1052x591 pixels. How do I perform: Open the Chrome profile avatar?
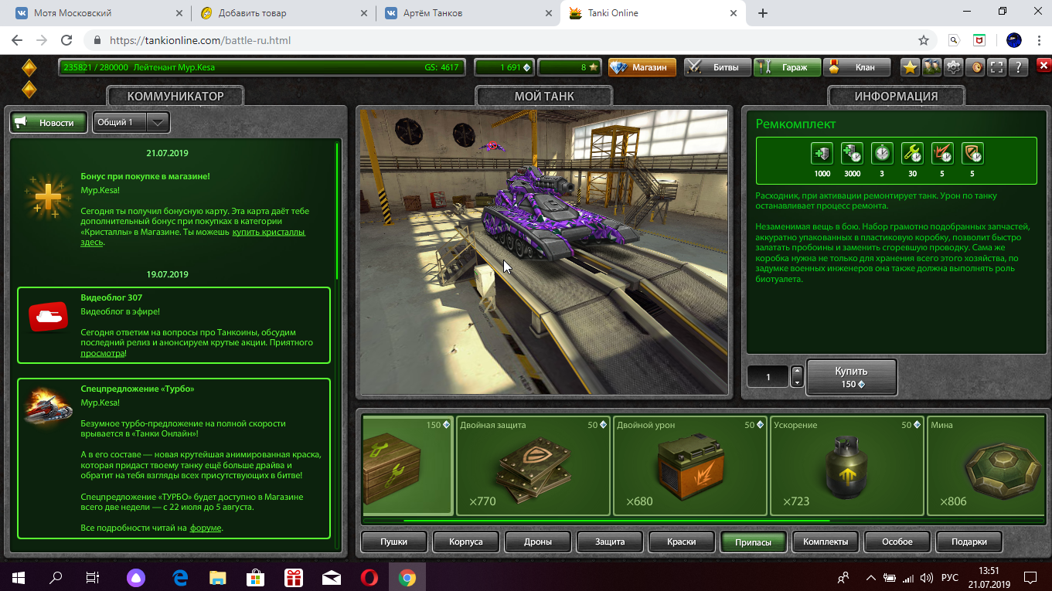coord(1014,40)
